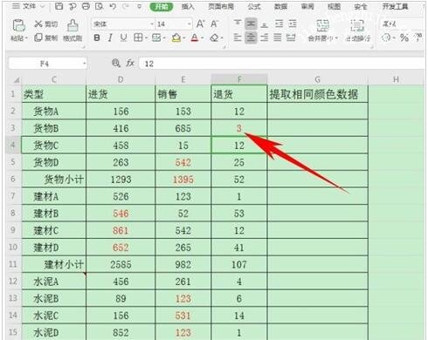Open the Name Box dropdown next to F4
This screenshot has width=428, height=340.
tap(84, 64)
